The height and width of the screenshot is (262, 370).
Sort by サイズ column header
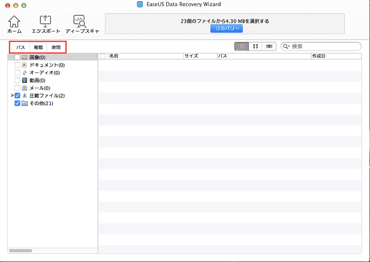200,56
